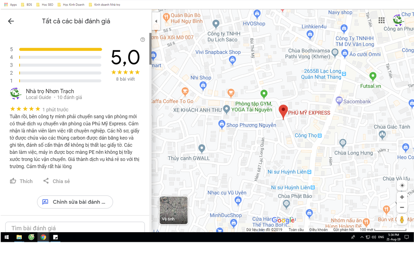Open Kaffa Coffee To Go marker
The height and width of the screenshot is (258, 414).
point(185,92)
